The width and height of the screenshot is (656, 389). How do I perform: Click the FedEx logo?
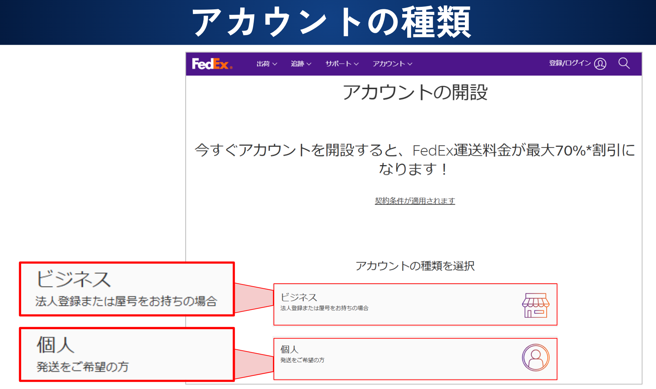tap(212, 64)
